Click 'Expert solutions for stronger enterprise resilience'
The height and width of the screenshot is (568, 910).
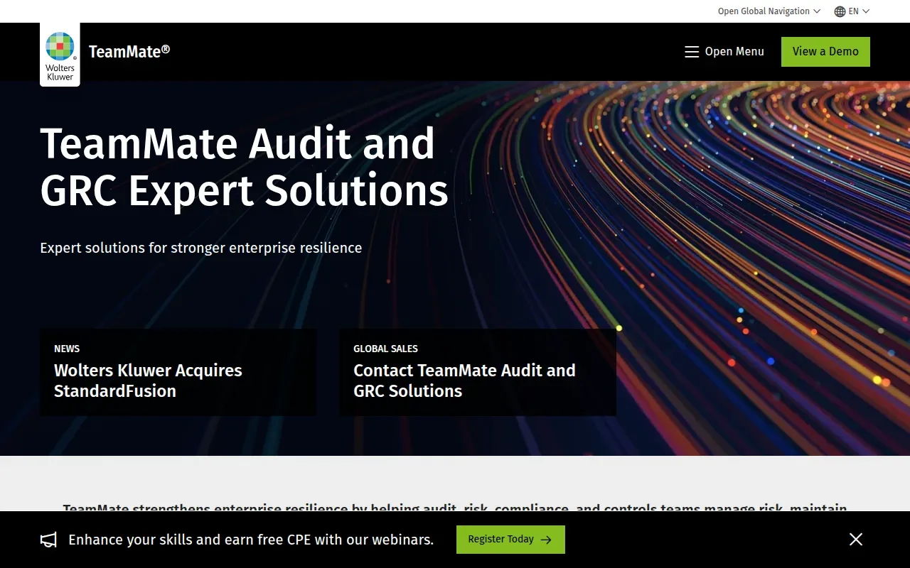(201, 248)
